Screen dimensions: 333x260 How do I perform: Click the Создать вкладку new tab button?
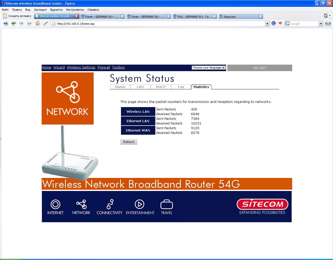click(x=17, y=16)
